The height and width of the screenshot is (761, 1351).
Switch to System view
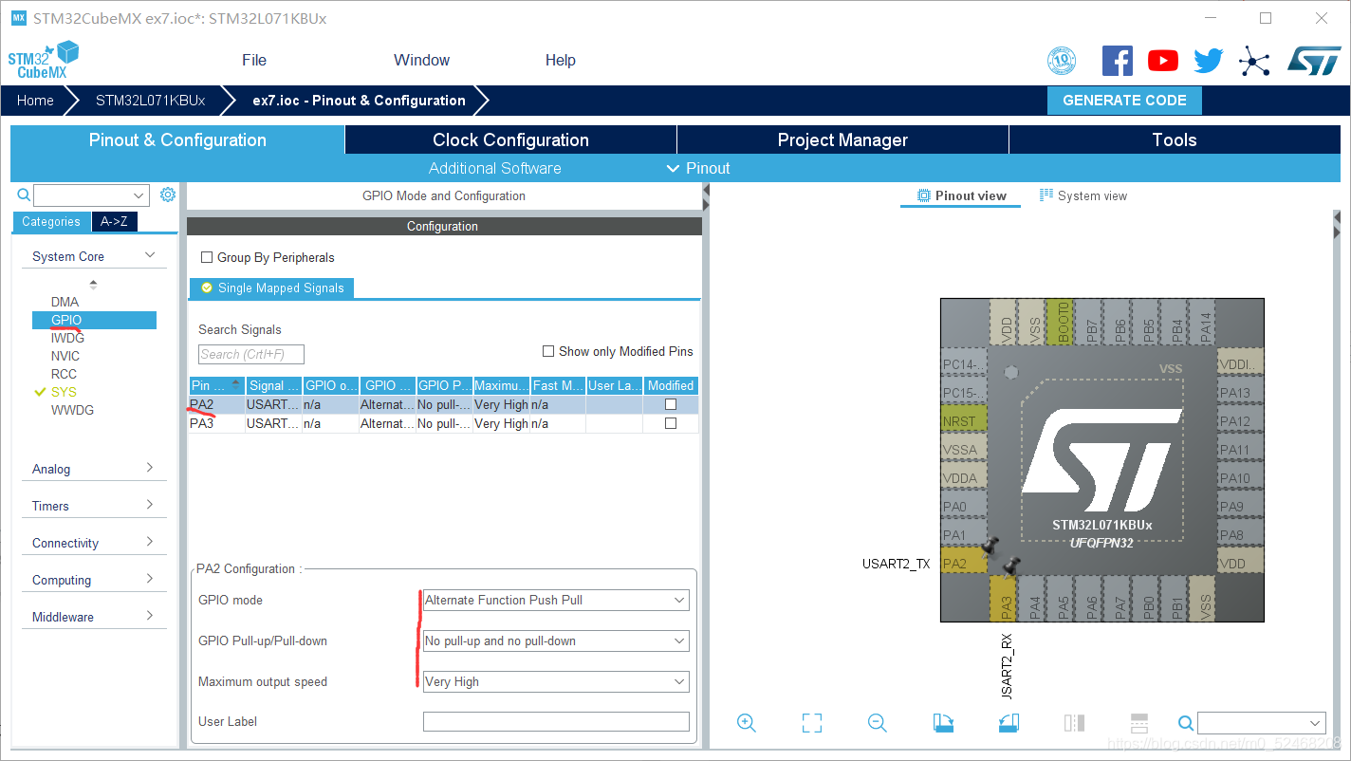pyautogui.click(x=1083, y=195)
